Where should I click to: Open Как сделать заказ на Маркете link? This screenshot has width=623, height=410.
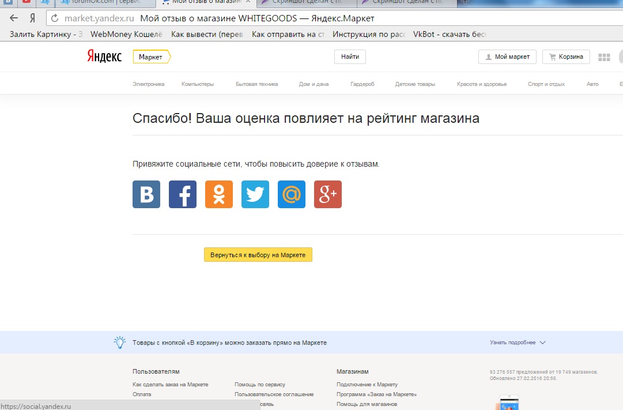[x=171, y=385]
